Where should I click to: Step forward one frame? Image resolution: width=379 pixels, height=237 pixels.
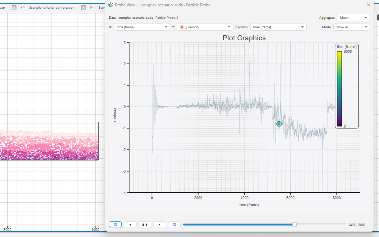click(x=160, y=225)
